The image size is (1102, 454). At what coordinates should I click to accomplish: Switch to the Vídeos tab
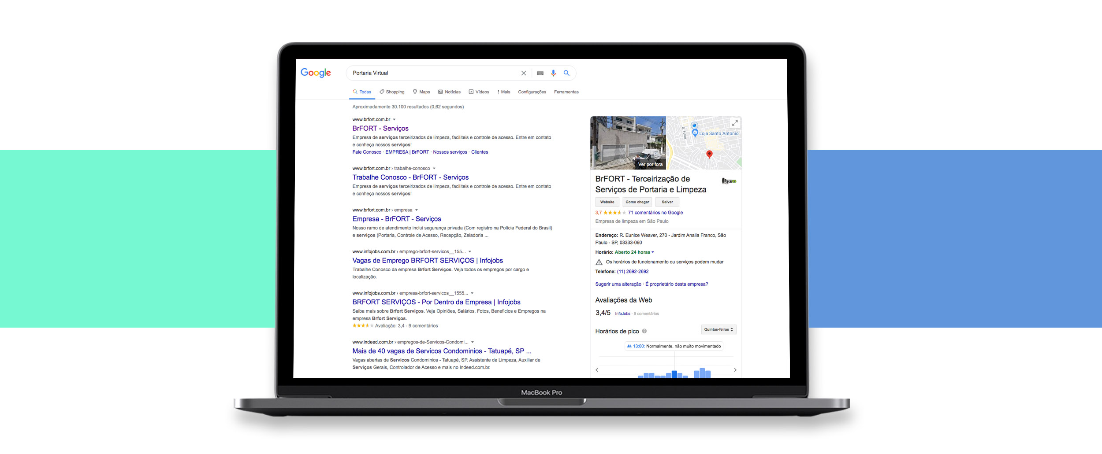pos(479,92)
